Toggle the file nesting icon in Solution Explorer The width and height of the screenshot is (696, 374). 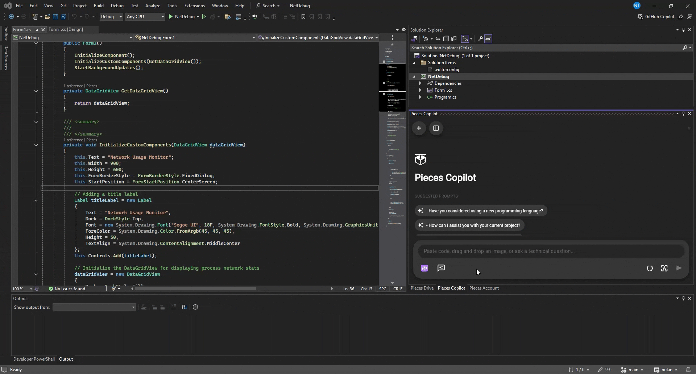point(465,39)
